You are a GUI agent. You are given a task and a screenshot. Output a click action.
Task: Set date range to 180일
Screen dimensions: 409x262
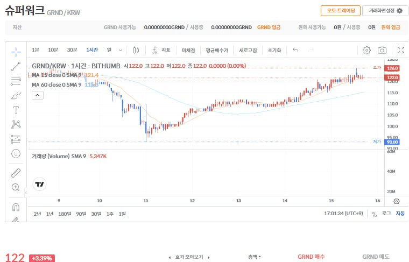(x=65, y=214)
